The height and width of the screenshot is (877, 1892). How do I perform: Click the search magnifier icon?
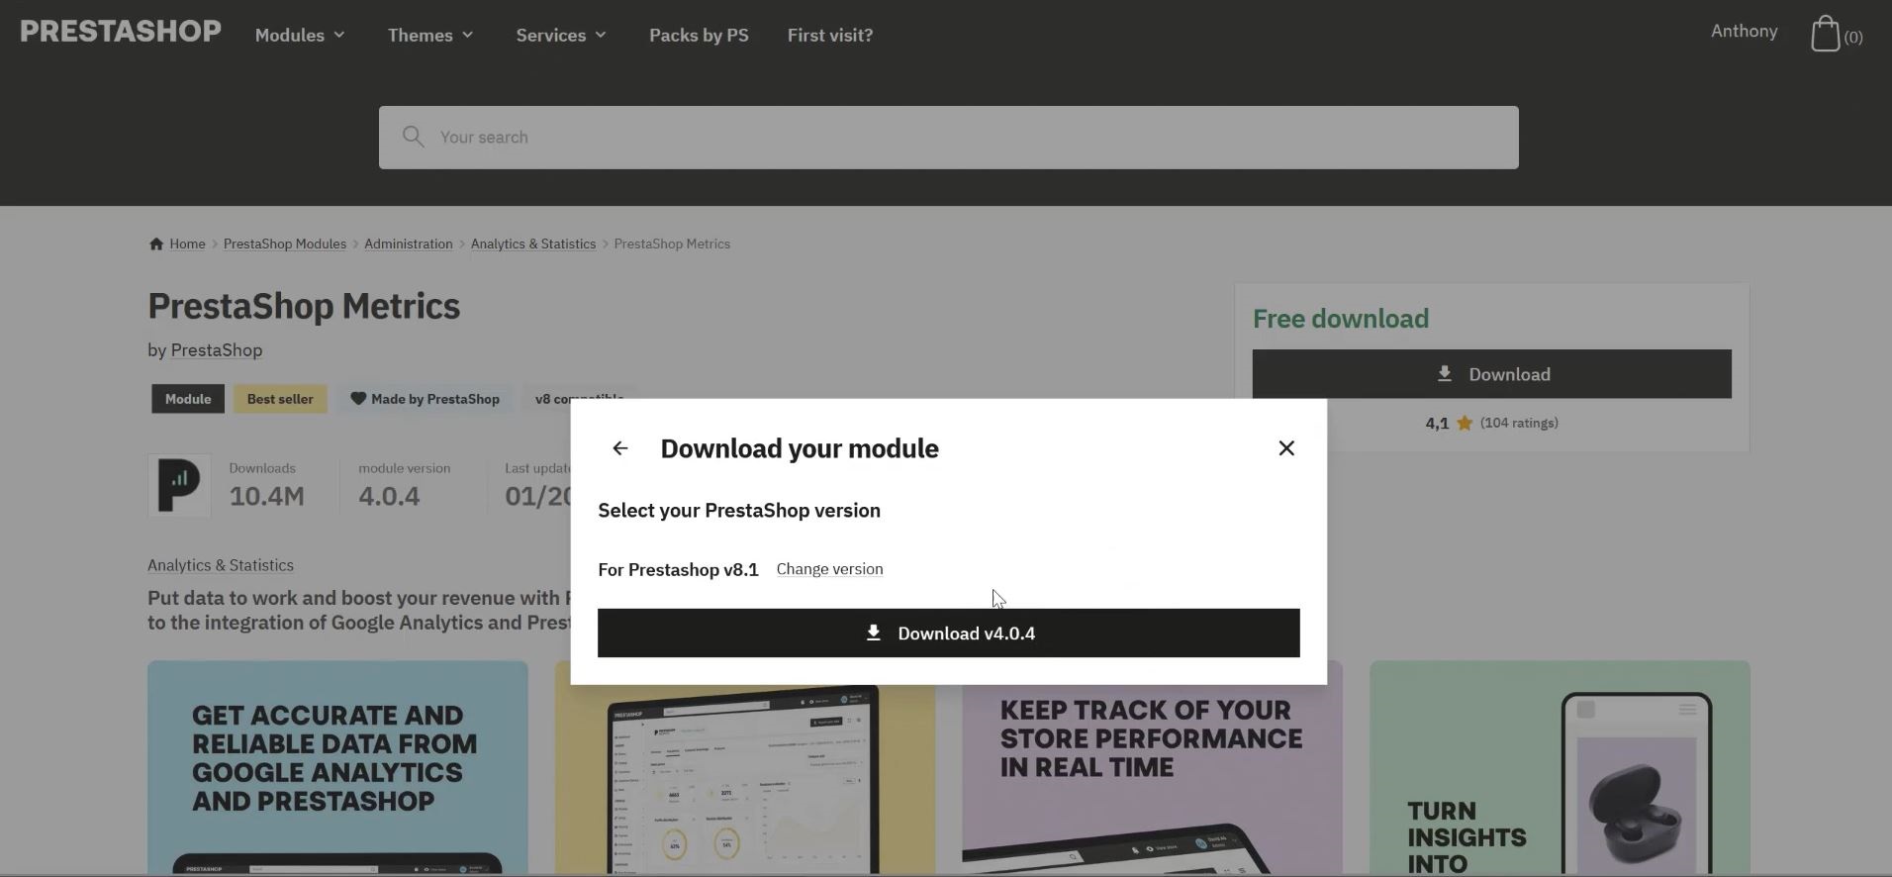point(413,137)
